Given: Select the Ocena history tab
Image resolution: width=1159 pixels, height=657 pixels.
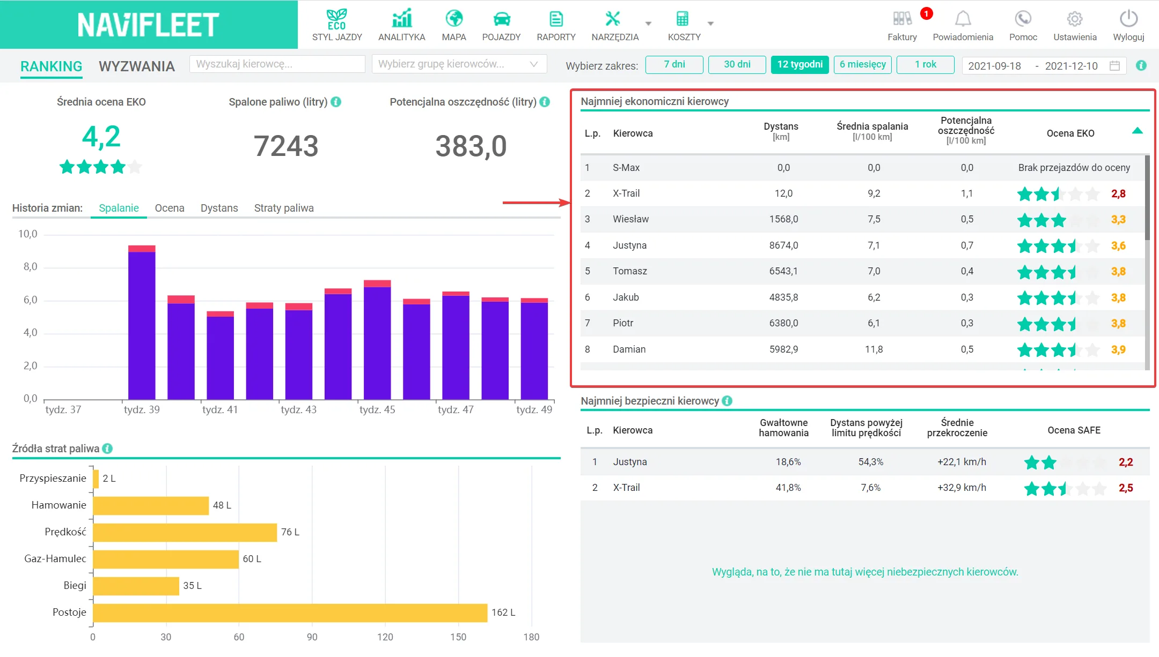Looking at the screenshot, I should coord(170,208).
